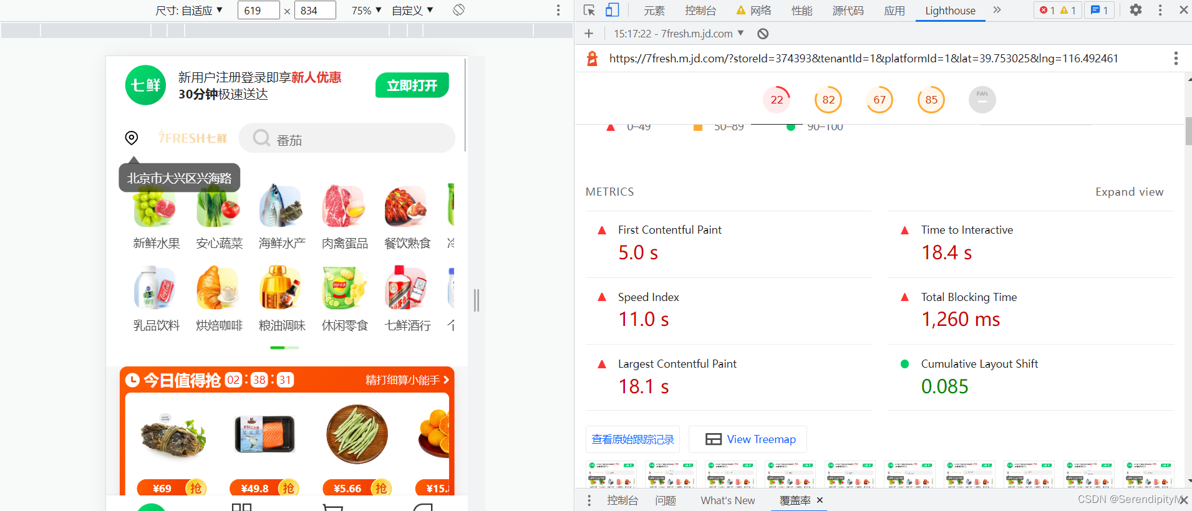Image resolution: width=1192 pixels, height=511 pixels.
Task: Open the 乳品饮料 category
Action: (156, 299)
